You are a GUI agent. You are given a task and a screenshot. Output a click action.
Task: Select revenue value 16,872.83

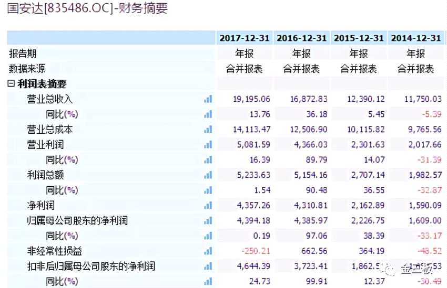point(309,99)
